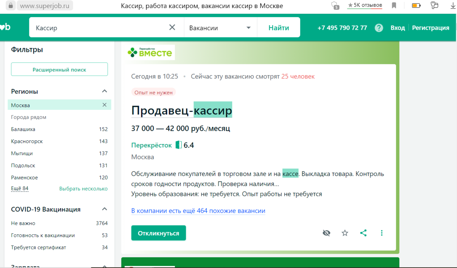Click the SuperJob logo
This screenshot has height=268, width=457.
tap(5, 27)
